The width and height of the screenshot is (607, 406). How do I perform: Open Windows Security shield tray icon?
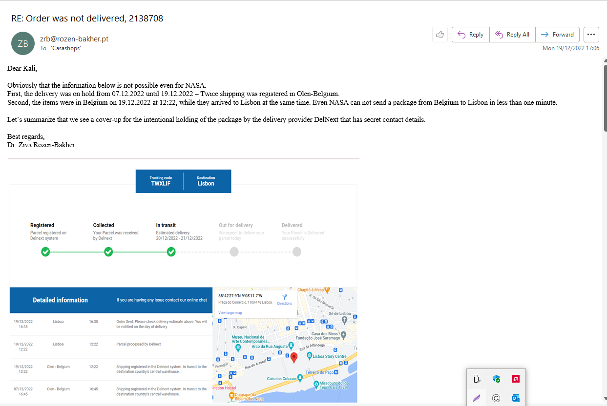coord(496,379)
